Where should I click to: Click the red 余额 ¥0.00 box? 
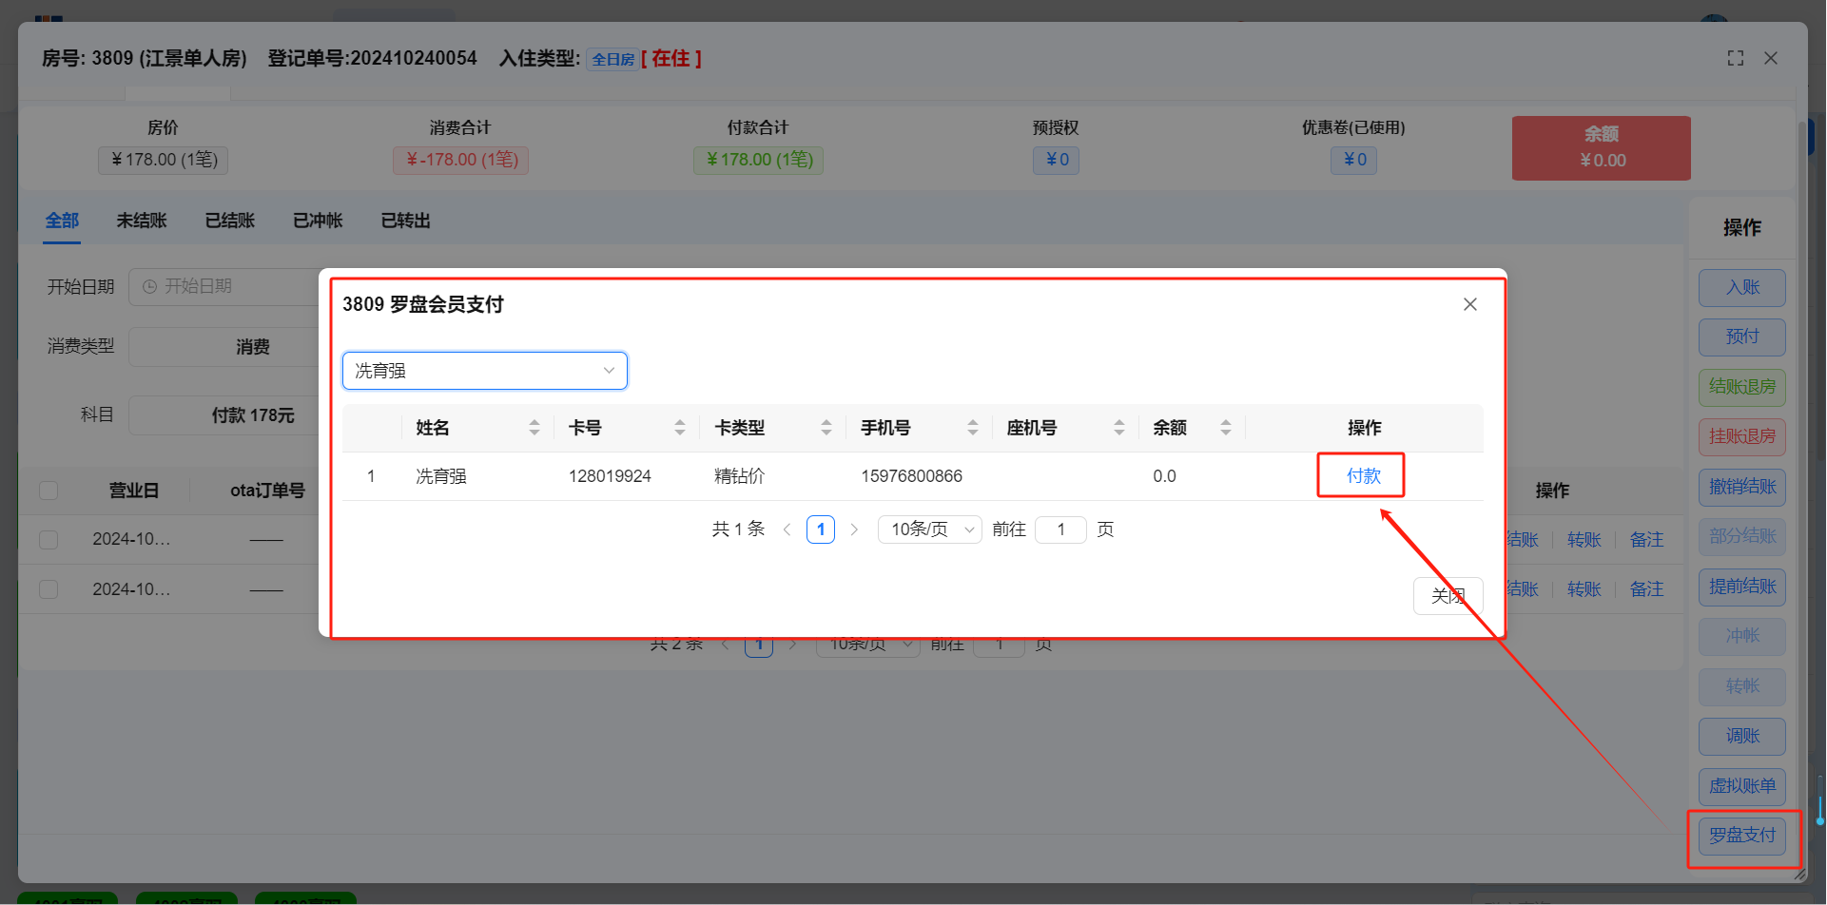[1601, 148]
